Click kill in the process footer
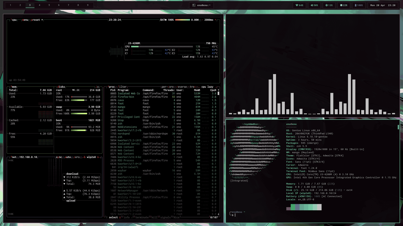This screenshot has height=226, width=403. (154, 217)
